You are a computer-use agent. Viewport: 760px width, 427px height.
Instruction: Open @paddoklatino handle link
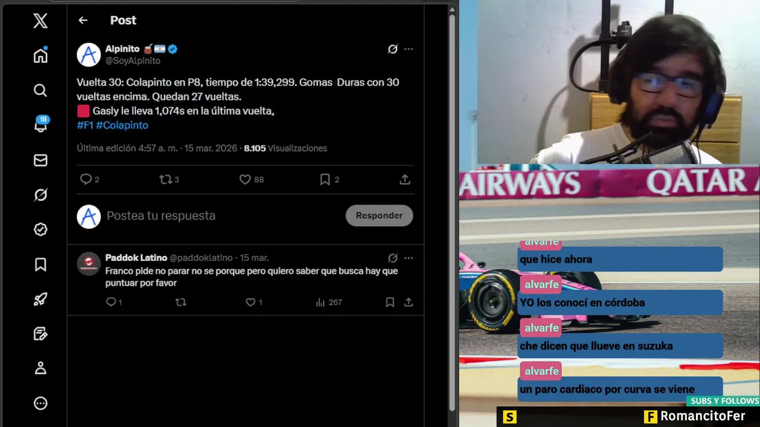[x=201, y=258]
